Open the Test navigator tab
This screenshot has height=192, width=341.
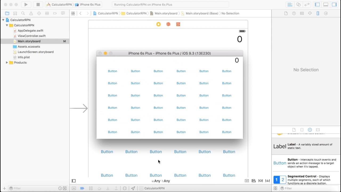tap(39, 13)
